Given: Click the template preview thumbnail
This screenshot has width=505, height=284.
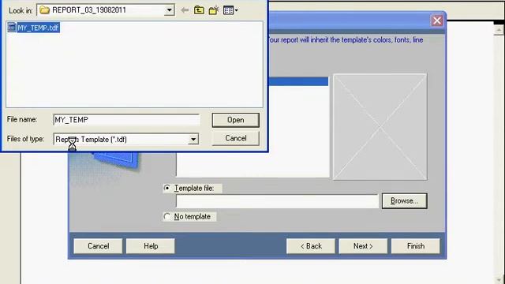Looking at the screenshot, I should point(380,127).
